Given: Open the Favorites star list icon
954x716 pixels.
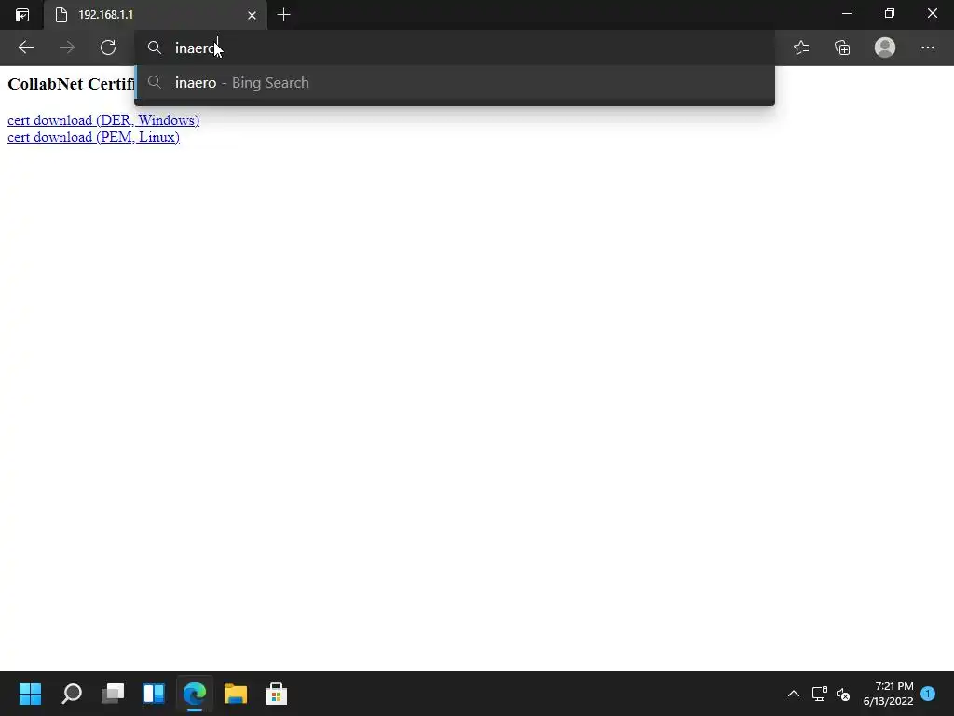Looking at the screenshot, I should click(x=801, y=48).
